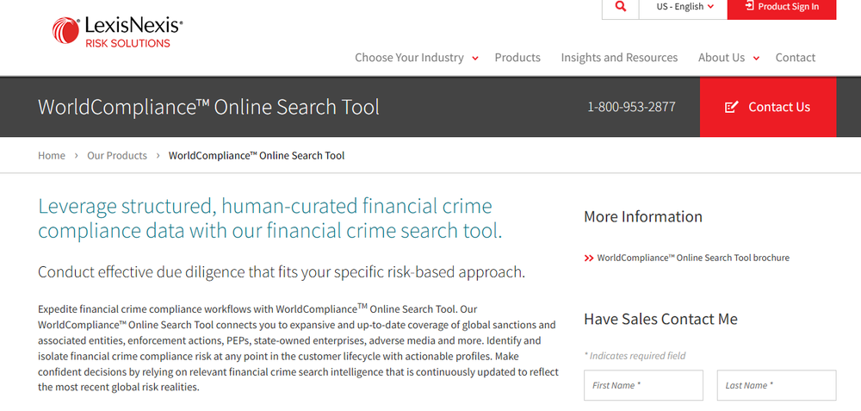
Task: Click the sign-in arrow icon on Product Sign In
Action: [x=749, y=6]
